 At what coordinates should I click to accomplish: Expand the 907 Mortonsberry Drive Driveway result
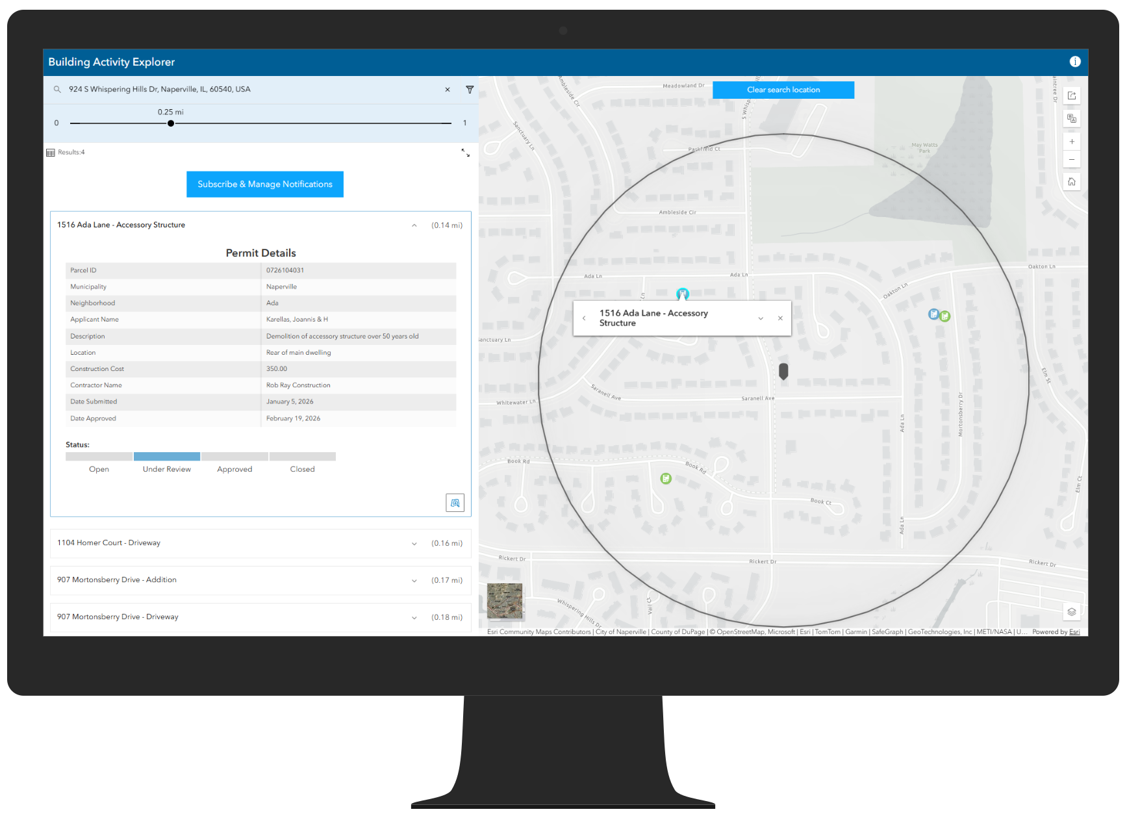(x=414, y=618)
